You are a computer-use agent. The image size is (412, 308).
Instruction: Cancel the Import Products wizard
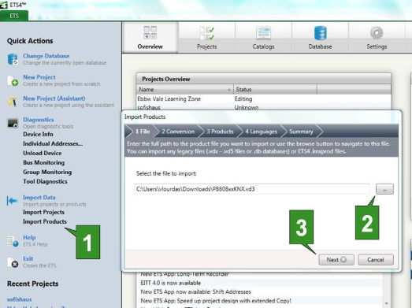[376, 260]
